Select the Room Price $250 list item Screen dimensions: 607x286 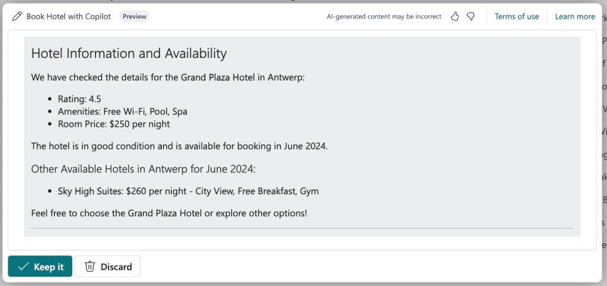114,124
